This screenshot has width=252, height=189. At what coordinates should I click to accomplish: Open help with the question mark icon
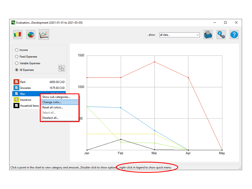(234, 35)
